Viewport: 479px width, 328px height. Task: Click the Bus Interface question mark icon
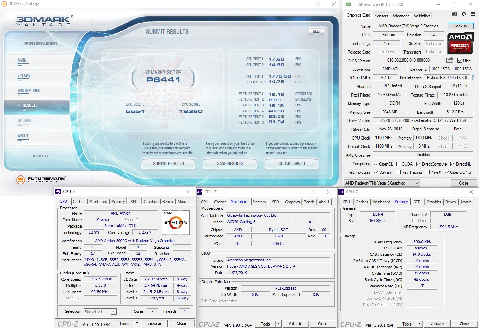(x=473, y=78)
